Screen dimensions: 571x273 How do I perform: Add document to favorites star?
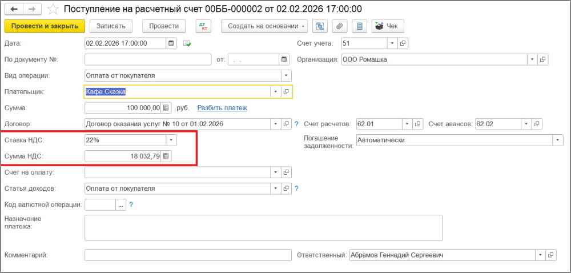point(53,9)
